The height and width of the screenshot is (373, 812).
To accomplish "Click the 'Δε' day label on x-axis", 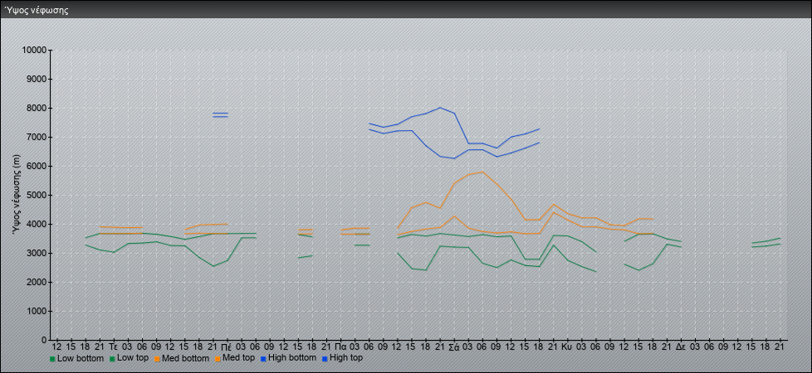I will [x=681, y=346].
